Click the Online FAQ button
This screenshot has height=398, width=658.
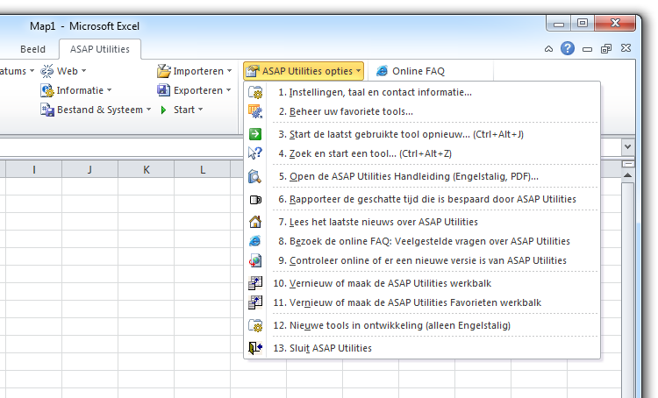click(411, 71)
